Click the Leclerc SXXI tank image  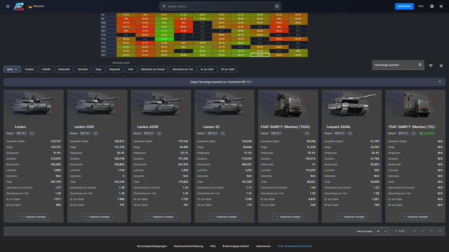click(97, 105)
